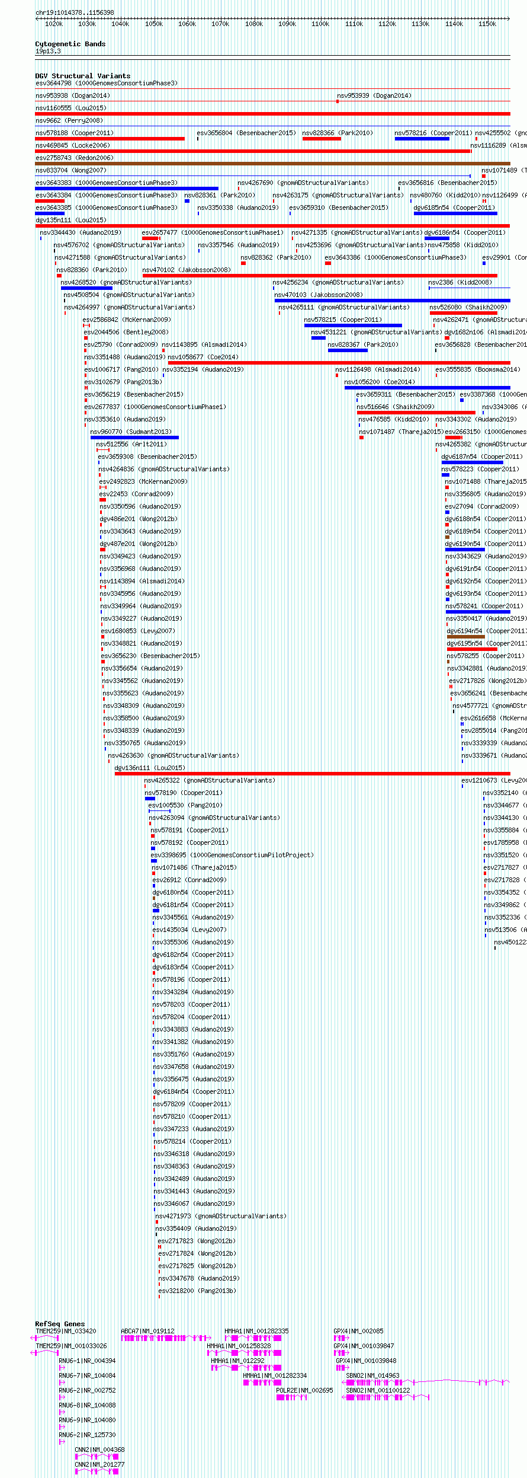Image resolution: width=527 pixels, height=1478 pixels.
Task: Click the blue bar under dgv6190n54 (Cooper2011)
Action: click(x=465, y=550)
